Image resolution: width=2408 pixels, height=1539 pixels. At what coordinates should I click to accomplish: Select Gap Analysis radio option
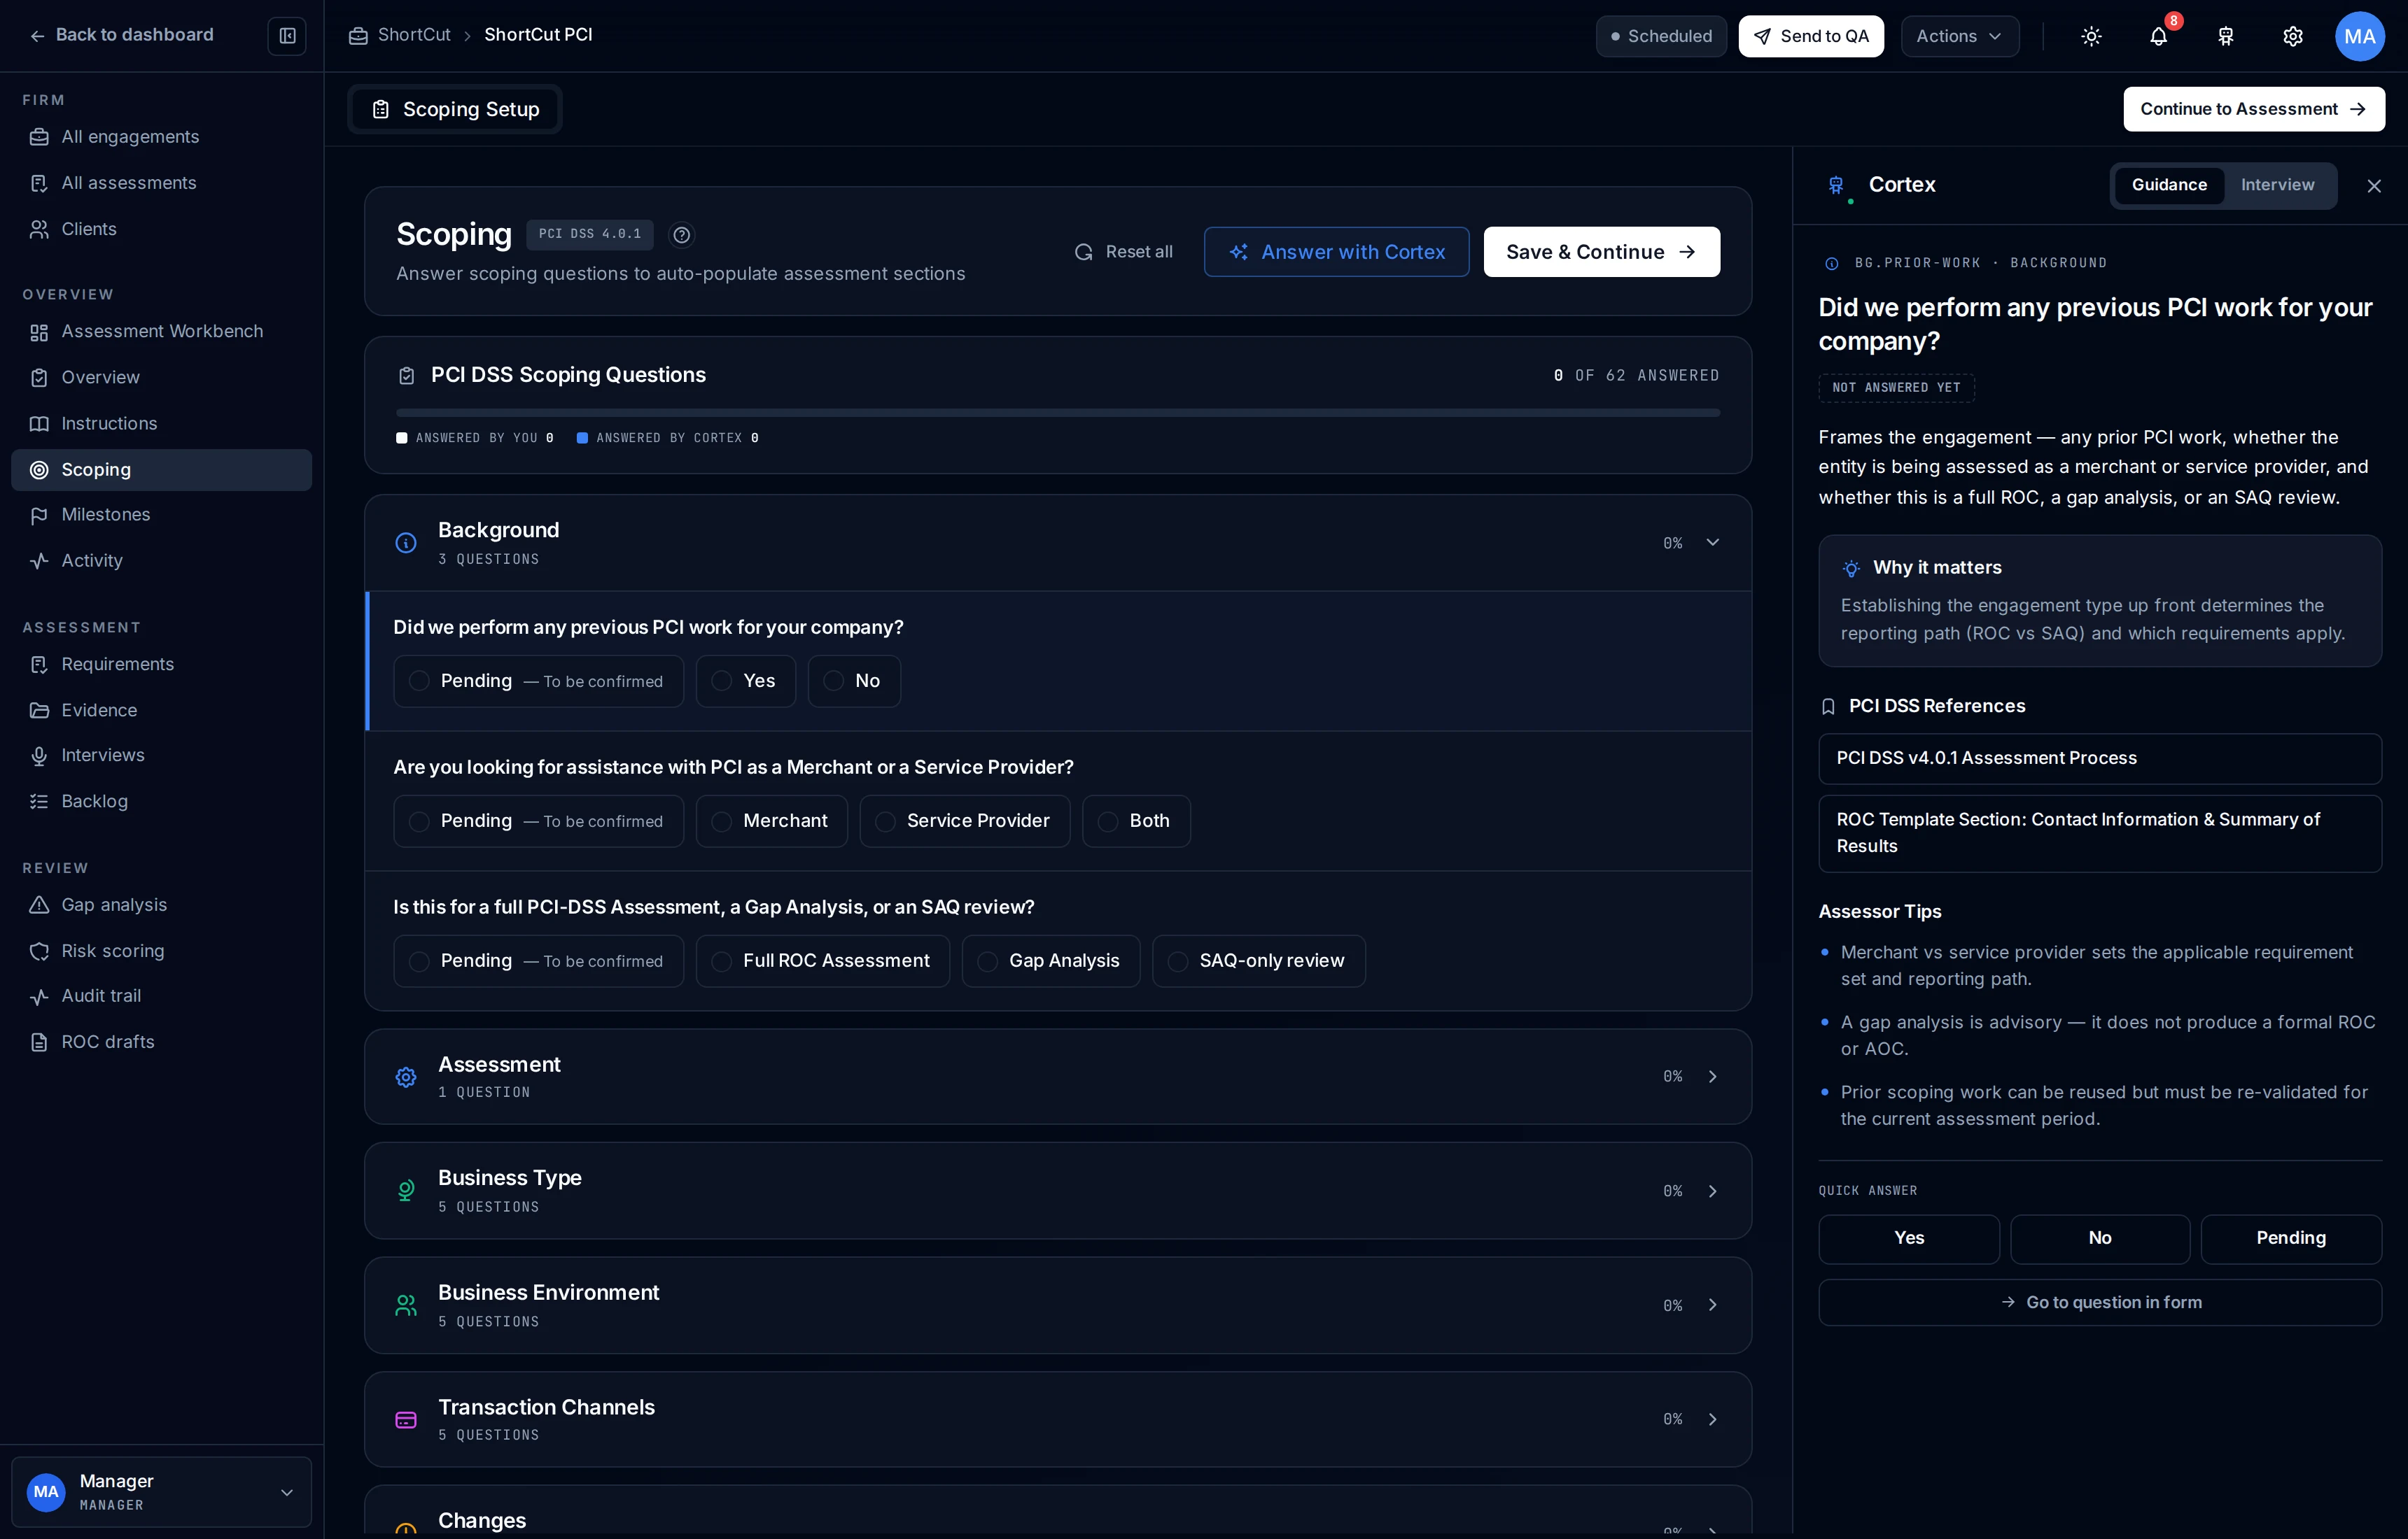[x=1050, y=960]
